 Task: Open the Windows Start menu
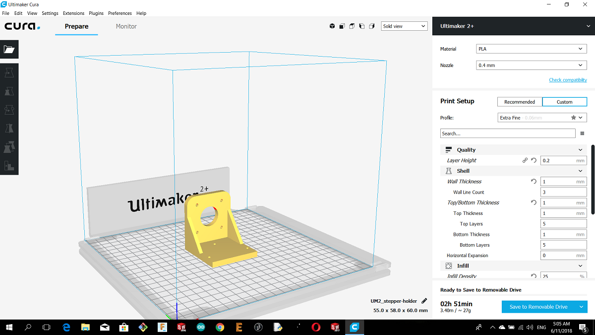9,327
